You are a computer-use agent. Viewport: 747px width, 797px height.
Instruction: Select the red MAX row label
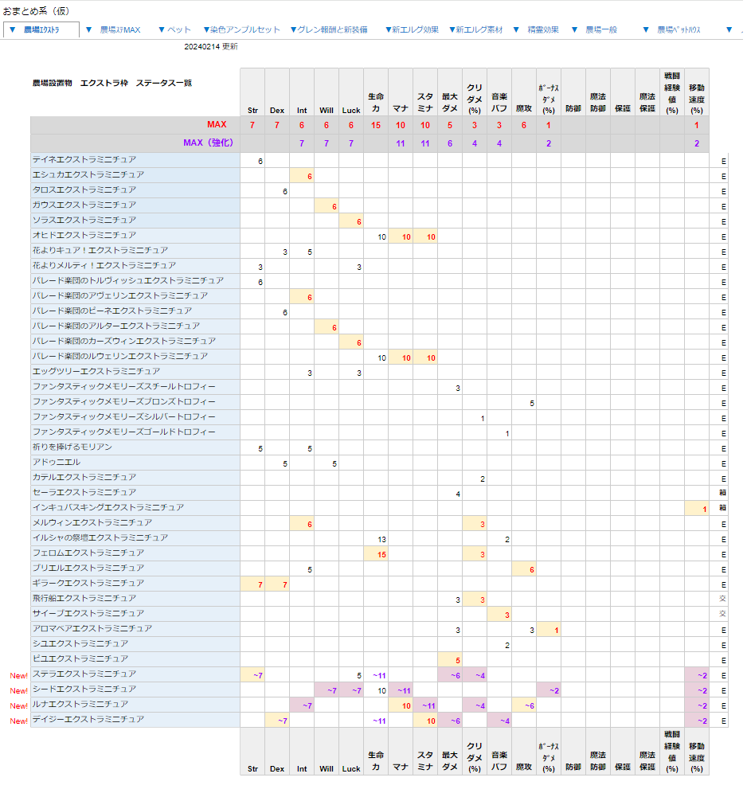click(x=217, y=124)
